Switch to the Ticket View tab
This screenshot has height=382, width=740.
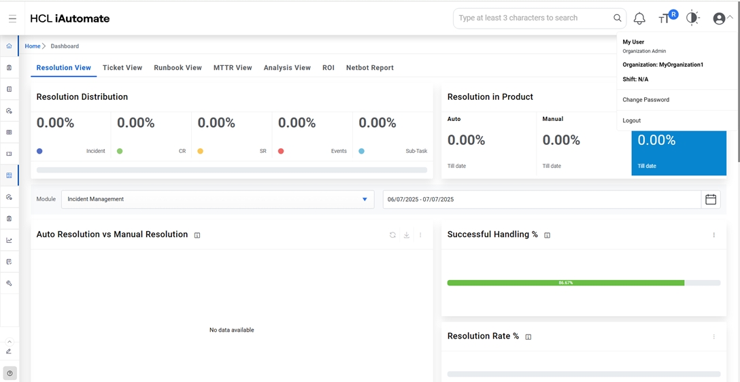122,67
